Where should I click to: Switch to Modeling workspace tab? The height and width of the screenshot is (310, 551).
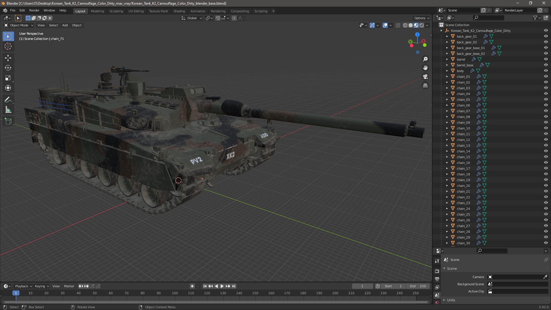point(97,11)
